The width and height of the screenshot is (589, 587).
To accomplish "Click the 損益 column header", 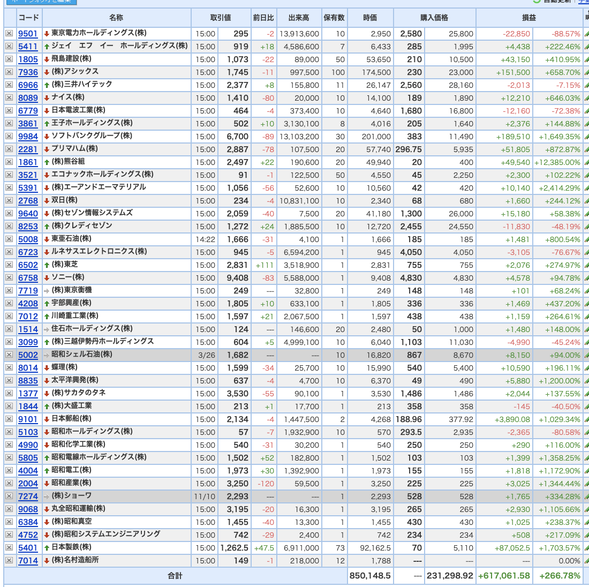I will coord(529,18).
